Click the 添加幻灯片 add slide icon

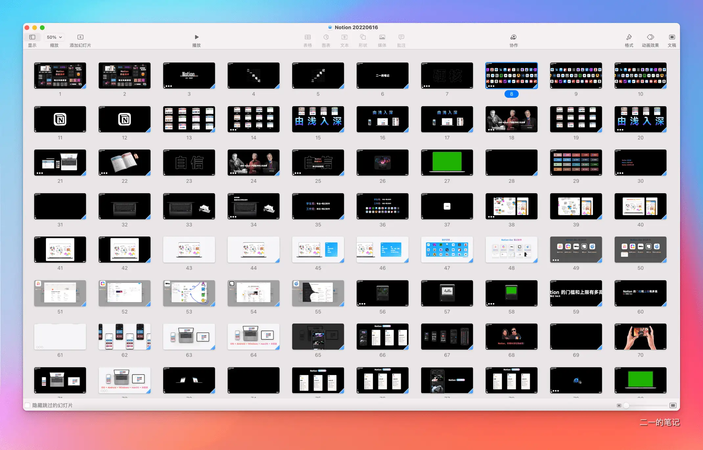click(x=80, y=37)
